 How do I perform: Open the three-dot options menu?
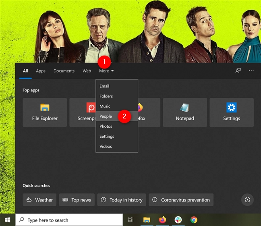(x=251, y=70)
